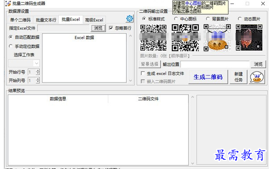Image resolution: width=269 pixels, height=169 pixels.
Task: Click the 背景选择 button
Action: point(150,64)
